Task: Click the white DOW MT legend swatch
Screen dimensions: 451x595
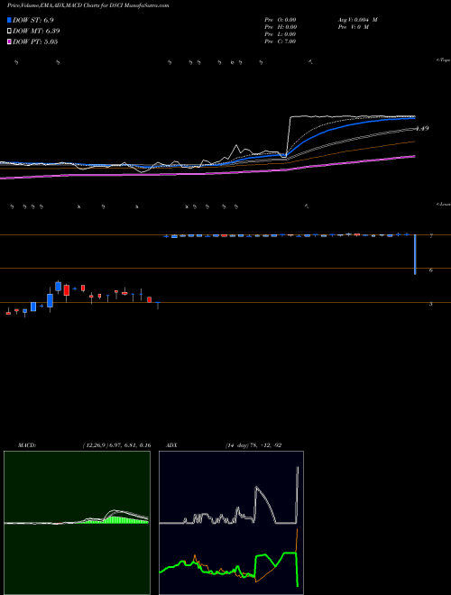Action: (10, 32)
